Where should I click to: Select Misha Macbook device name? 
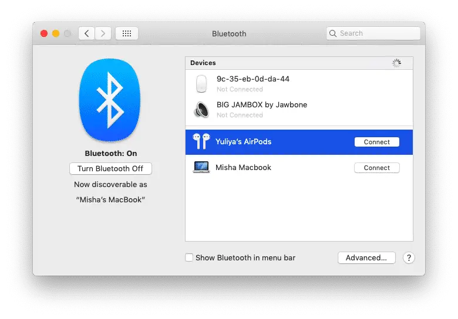(x=243, y=167)
